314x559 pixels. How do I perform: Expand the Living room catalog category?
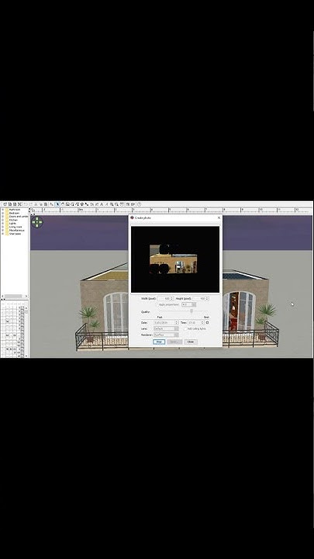(x=3, y=227)
